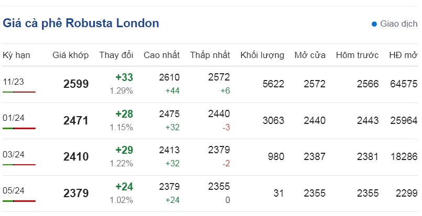This screenshot has width=422, height=216.
Task: Open the 03/24 contract row
Action: point(210,157)
